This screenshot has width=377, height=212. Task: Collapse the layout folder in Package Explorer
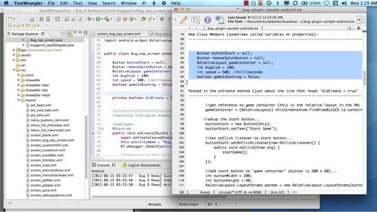pyautogui.click(x=19, y=100)
